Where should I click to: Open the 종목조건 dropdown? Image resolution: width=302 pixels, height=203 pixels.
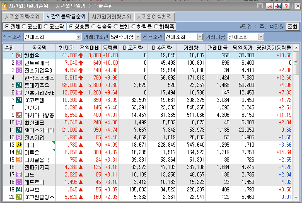pyautogui.click(x=78, y=37)
